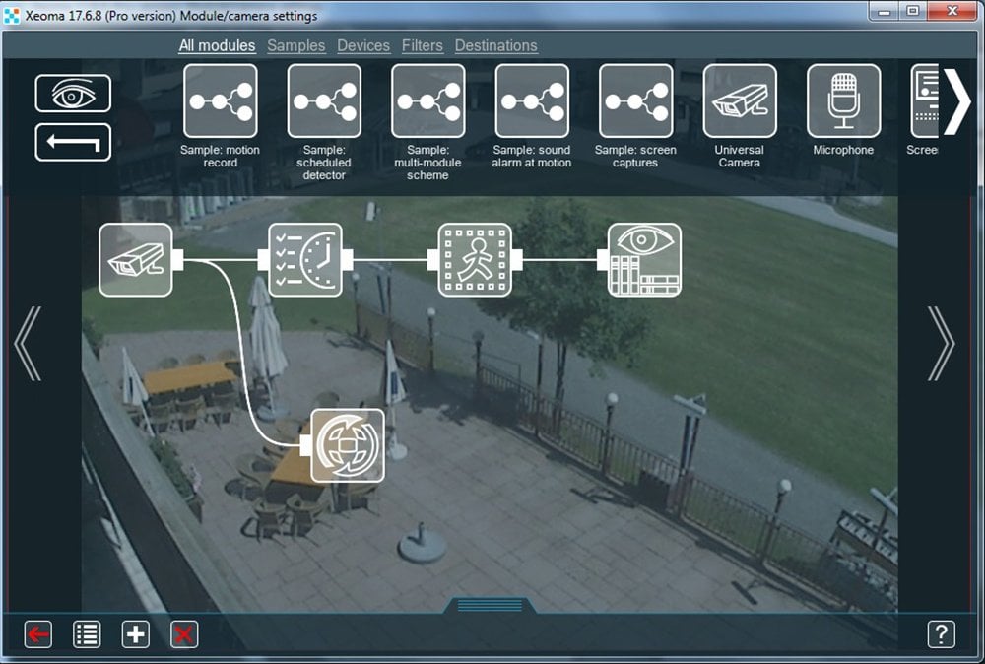Click the "Sample: motion record" label
This screenshot has height=664, width=985.
(x=220, y=157)
